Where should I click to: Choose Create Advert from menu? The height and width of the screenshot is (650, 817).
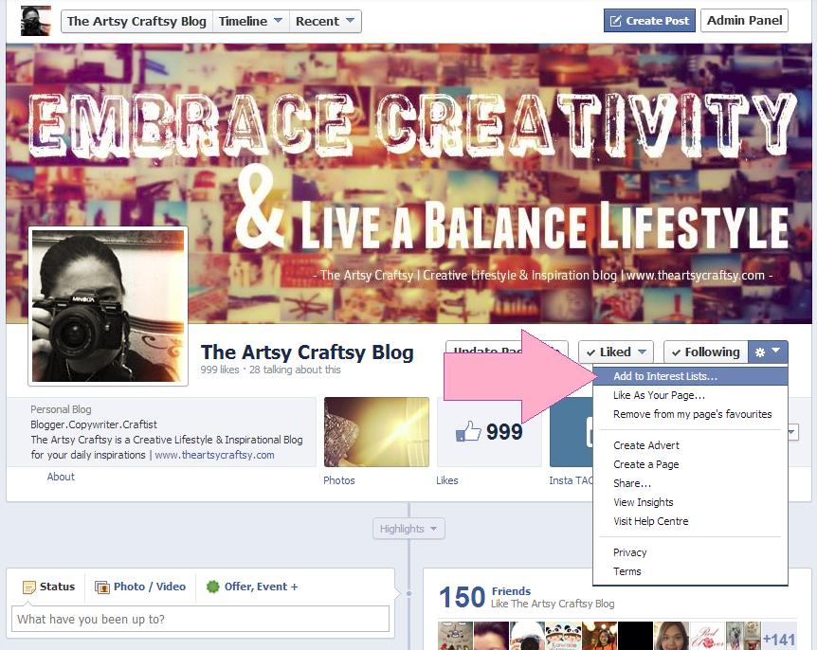click(x=690, y=445)
